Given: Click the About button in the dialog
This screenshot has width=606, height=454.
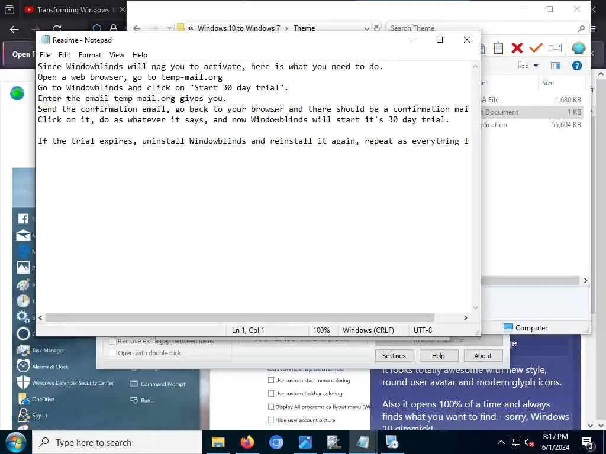Looking at the screenshot, I should (x=483, y=356).
